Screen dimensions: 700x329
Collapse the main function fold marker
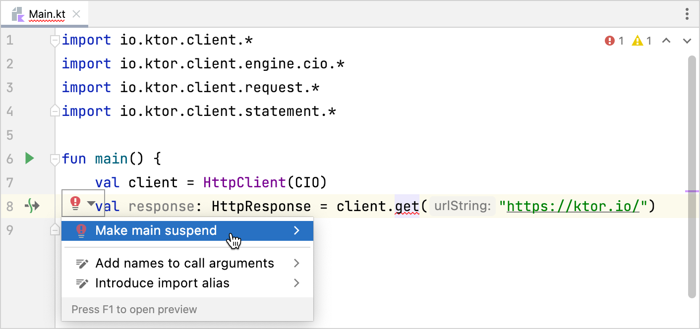[x=55, y=159]
